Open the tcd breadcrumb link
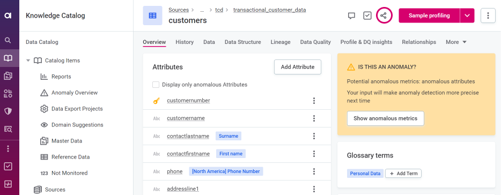 (x=219, y=10)
